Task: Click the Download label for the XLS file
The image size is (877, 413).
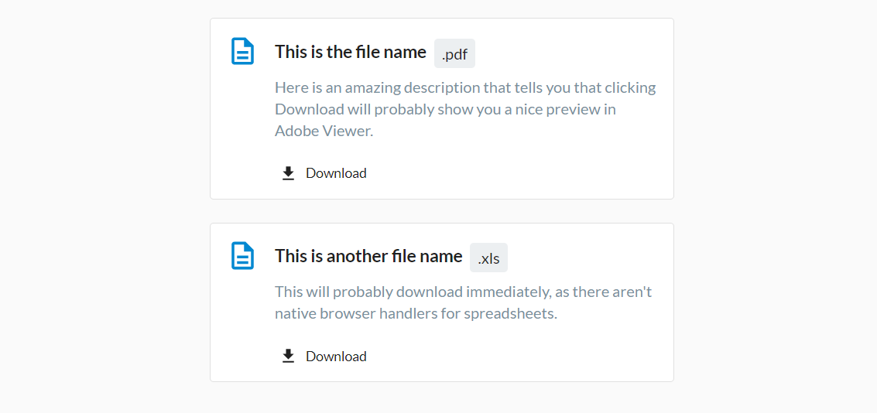Action: (x=336, y=357)
